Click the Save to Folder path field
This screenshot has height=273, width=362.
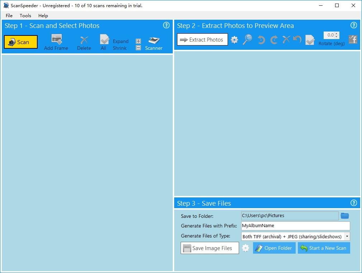290,216
